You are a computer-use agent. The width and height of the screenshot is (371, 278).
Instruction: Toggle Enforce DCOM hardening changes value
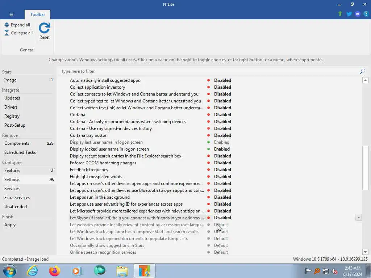[222, 163]
